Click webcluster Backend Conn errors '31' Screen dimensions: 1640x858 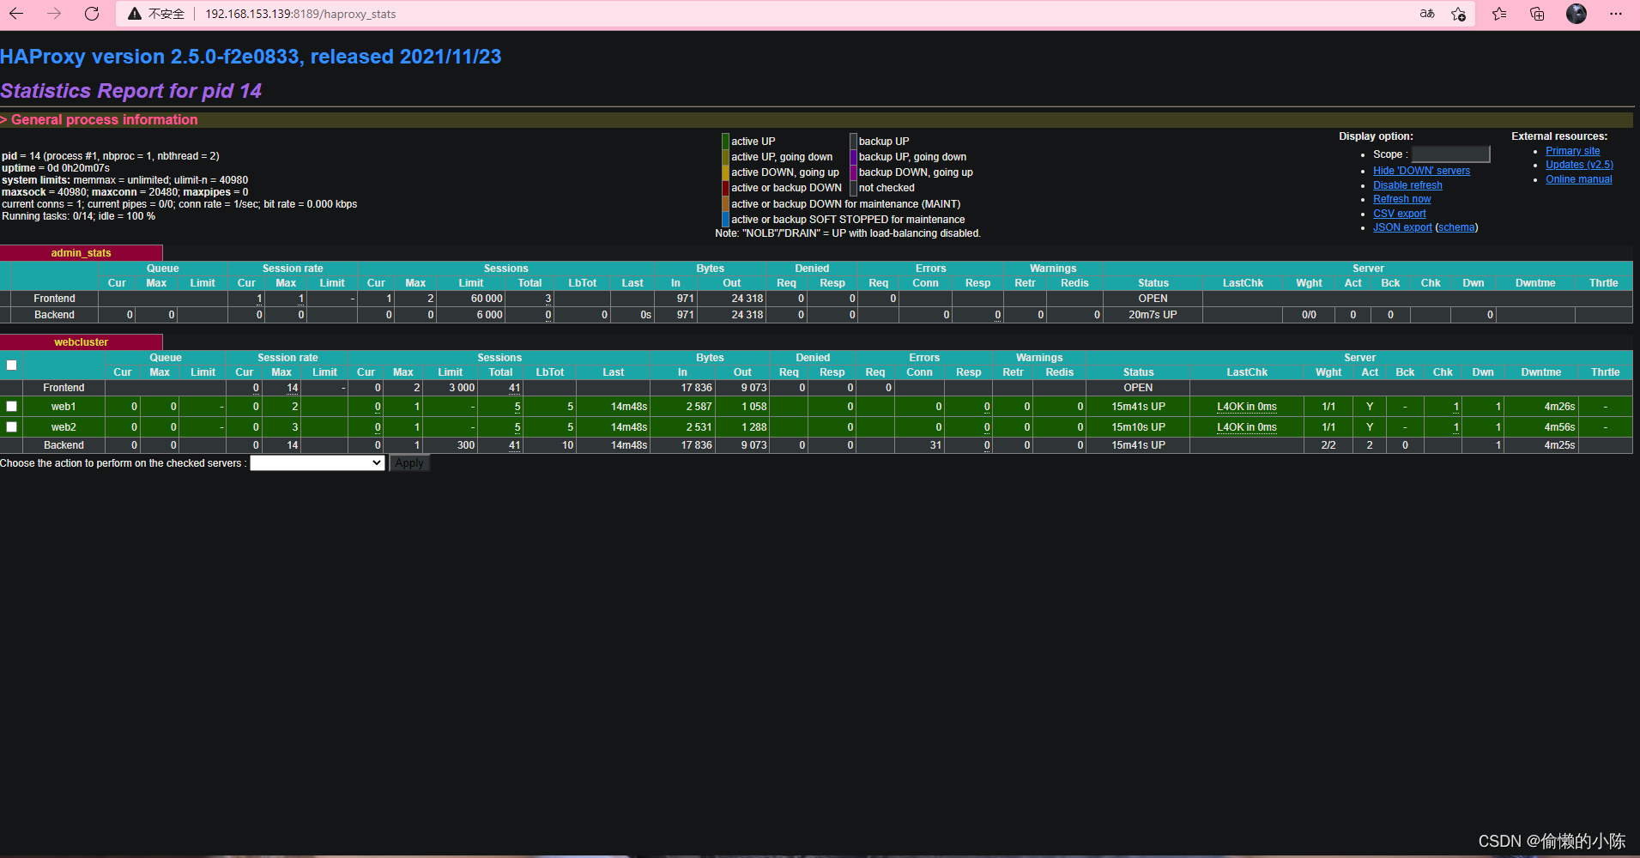(x=935, y=445)
